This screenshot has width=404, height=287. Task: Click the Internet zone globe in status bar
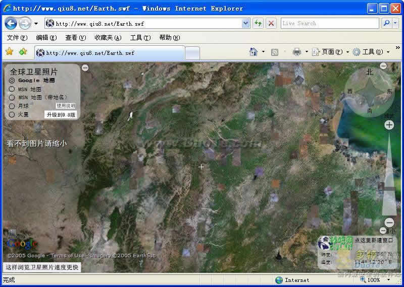[279, 280]
